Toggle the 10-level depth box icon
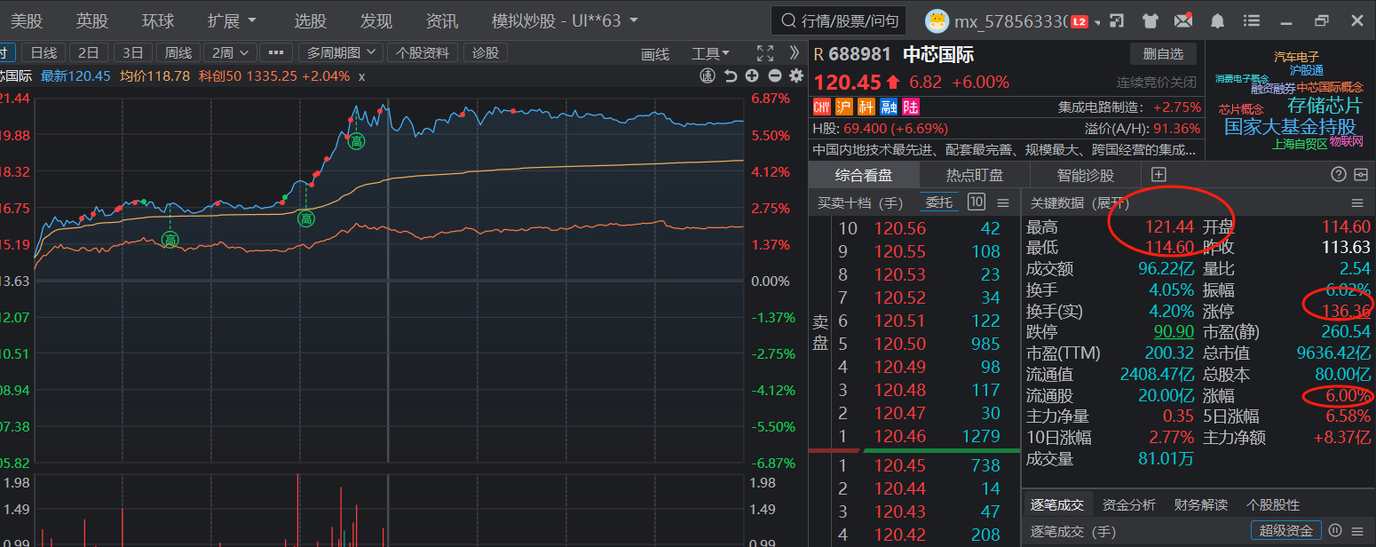The width and height of the screenshot is (1376, 547). [x=977, y=202]
